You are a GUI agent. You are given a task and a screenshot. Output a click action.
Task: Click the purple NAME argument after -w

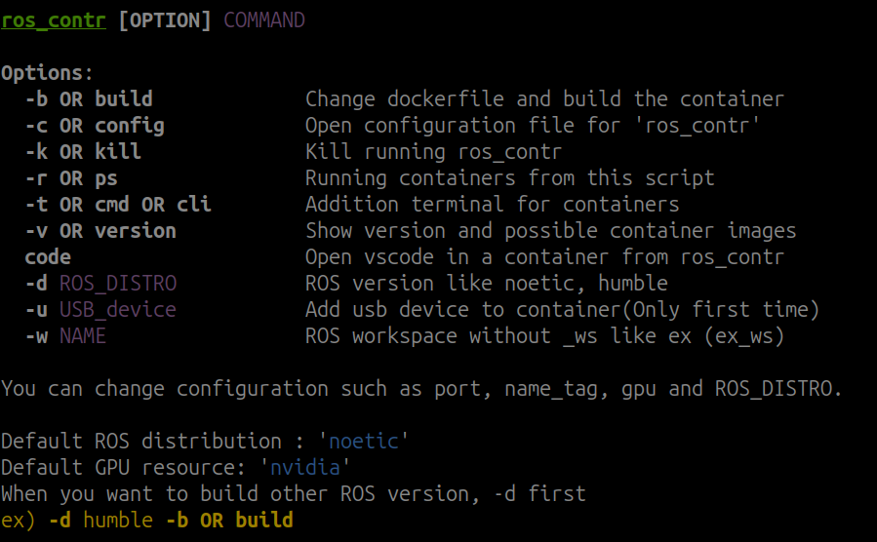(x=83, y=335)
